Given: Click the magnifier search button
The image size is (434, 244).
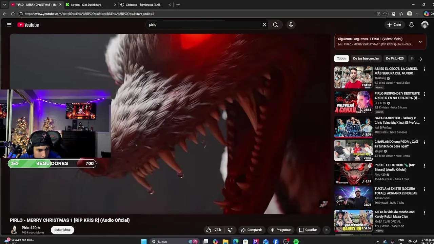Looking at the screenshot, I should (275, 25).
